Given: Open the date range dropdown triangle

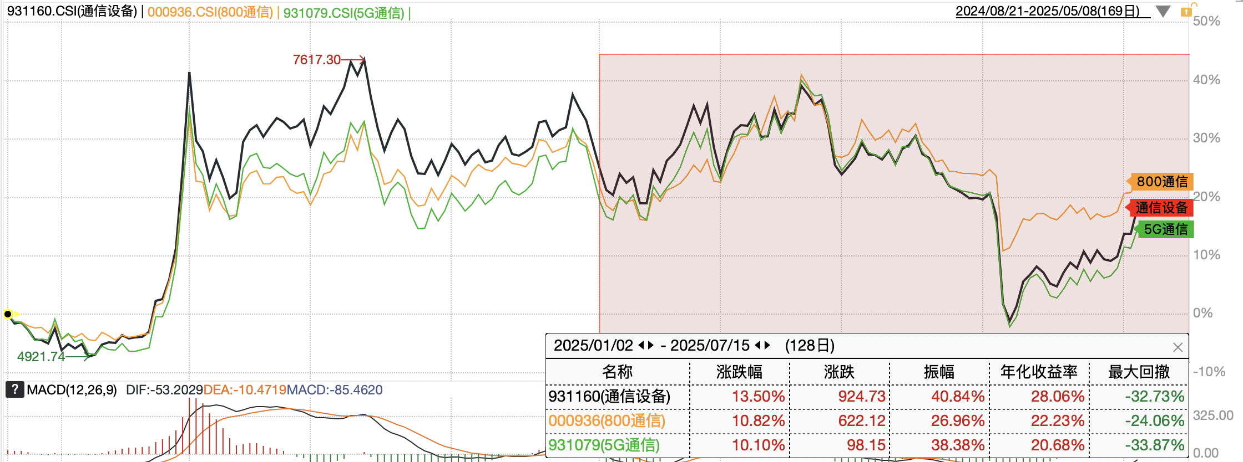Looking at the screenshot, I should [1163, 11].
